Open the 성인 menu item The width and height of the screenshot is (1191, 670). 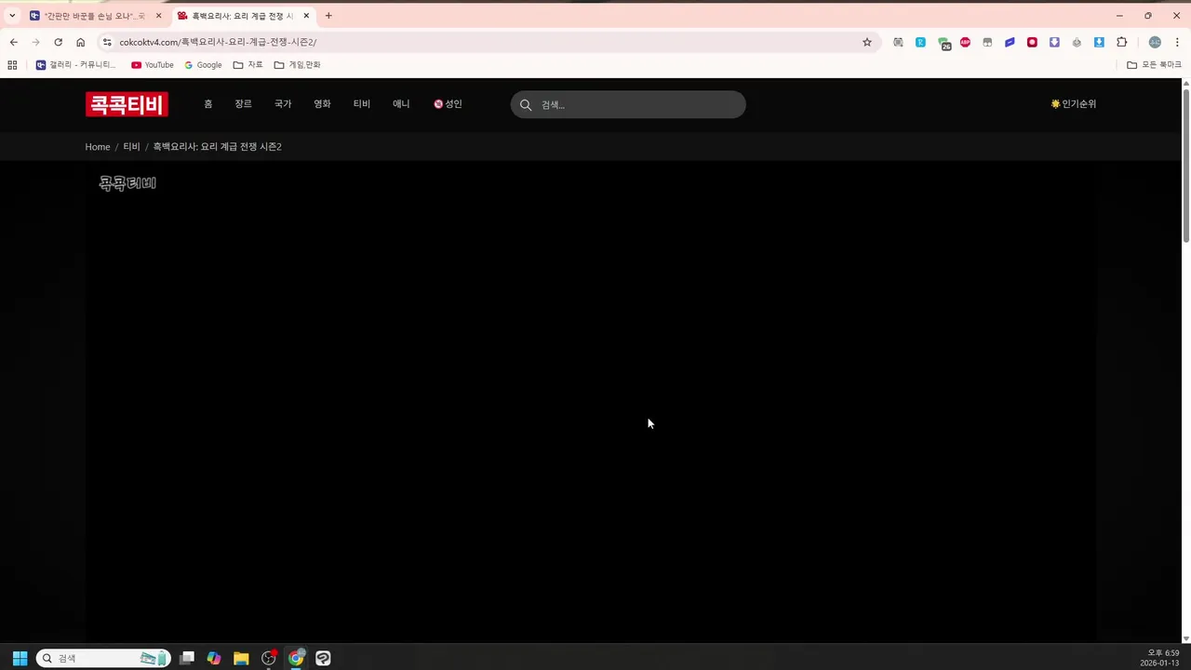[448, 104]
